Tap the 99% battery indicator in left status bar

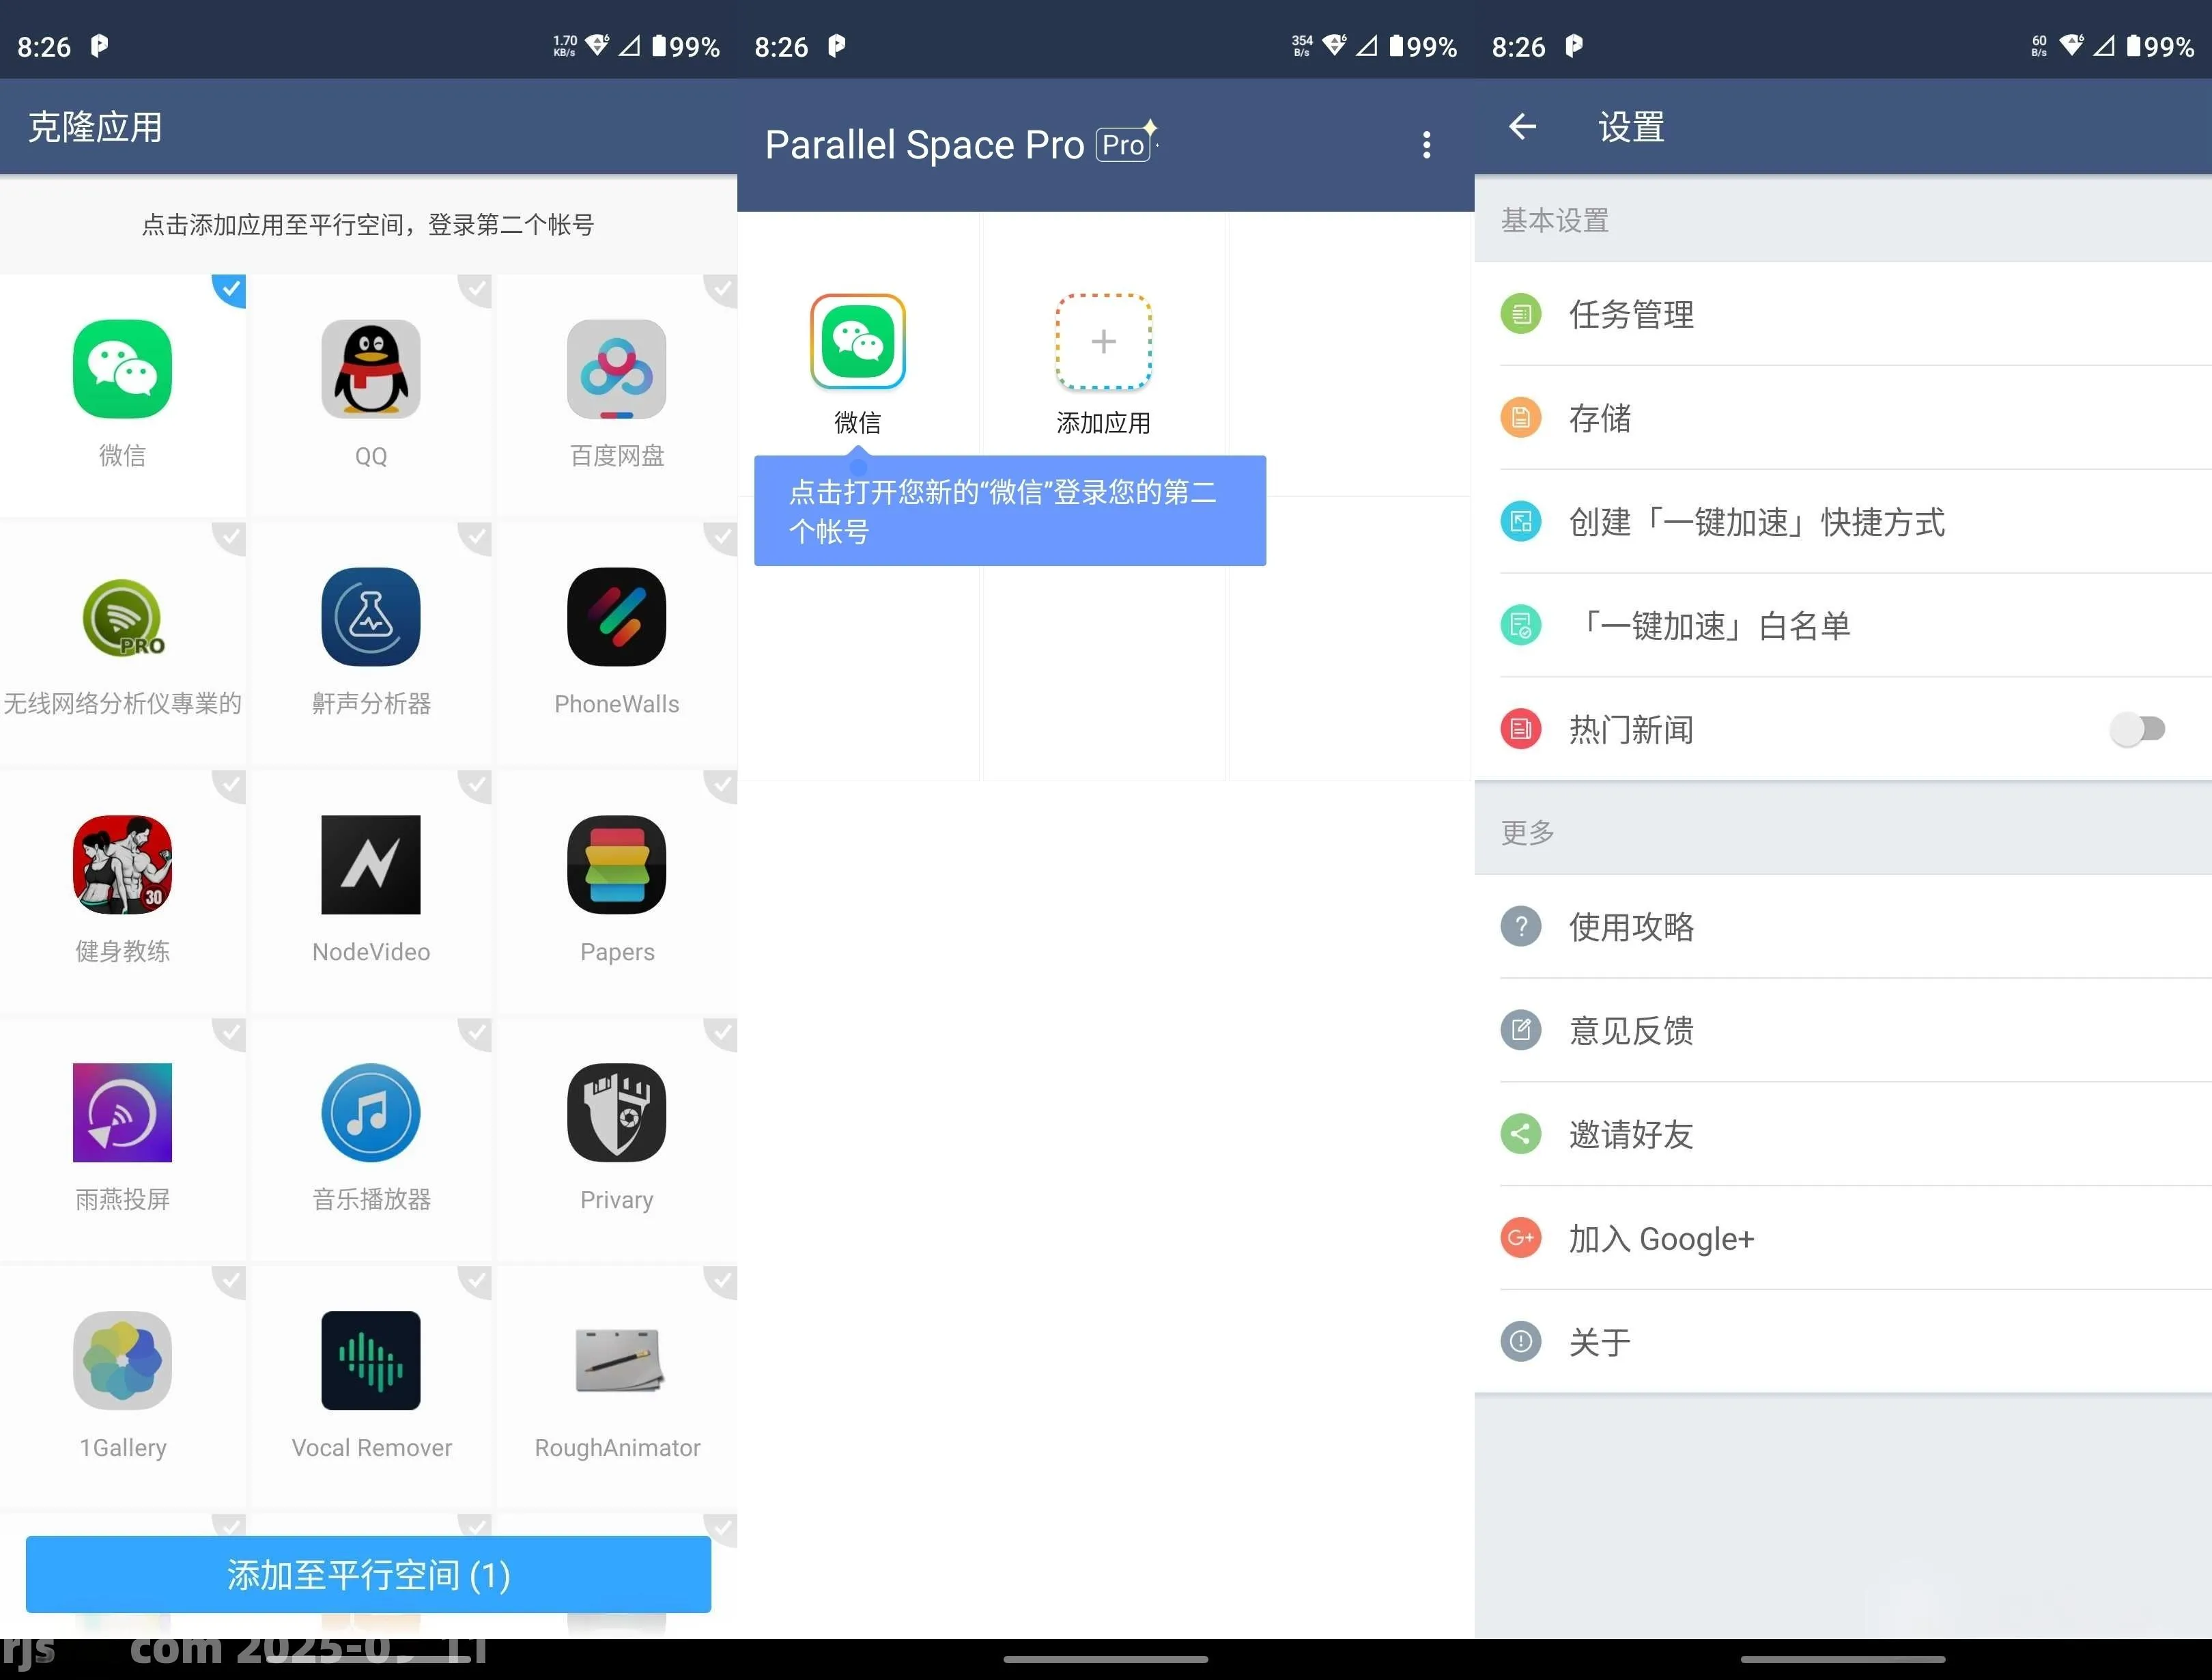[686, 46]
